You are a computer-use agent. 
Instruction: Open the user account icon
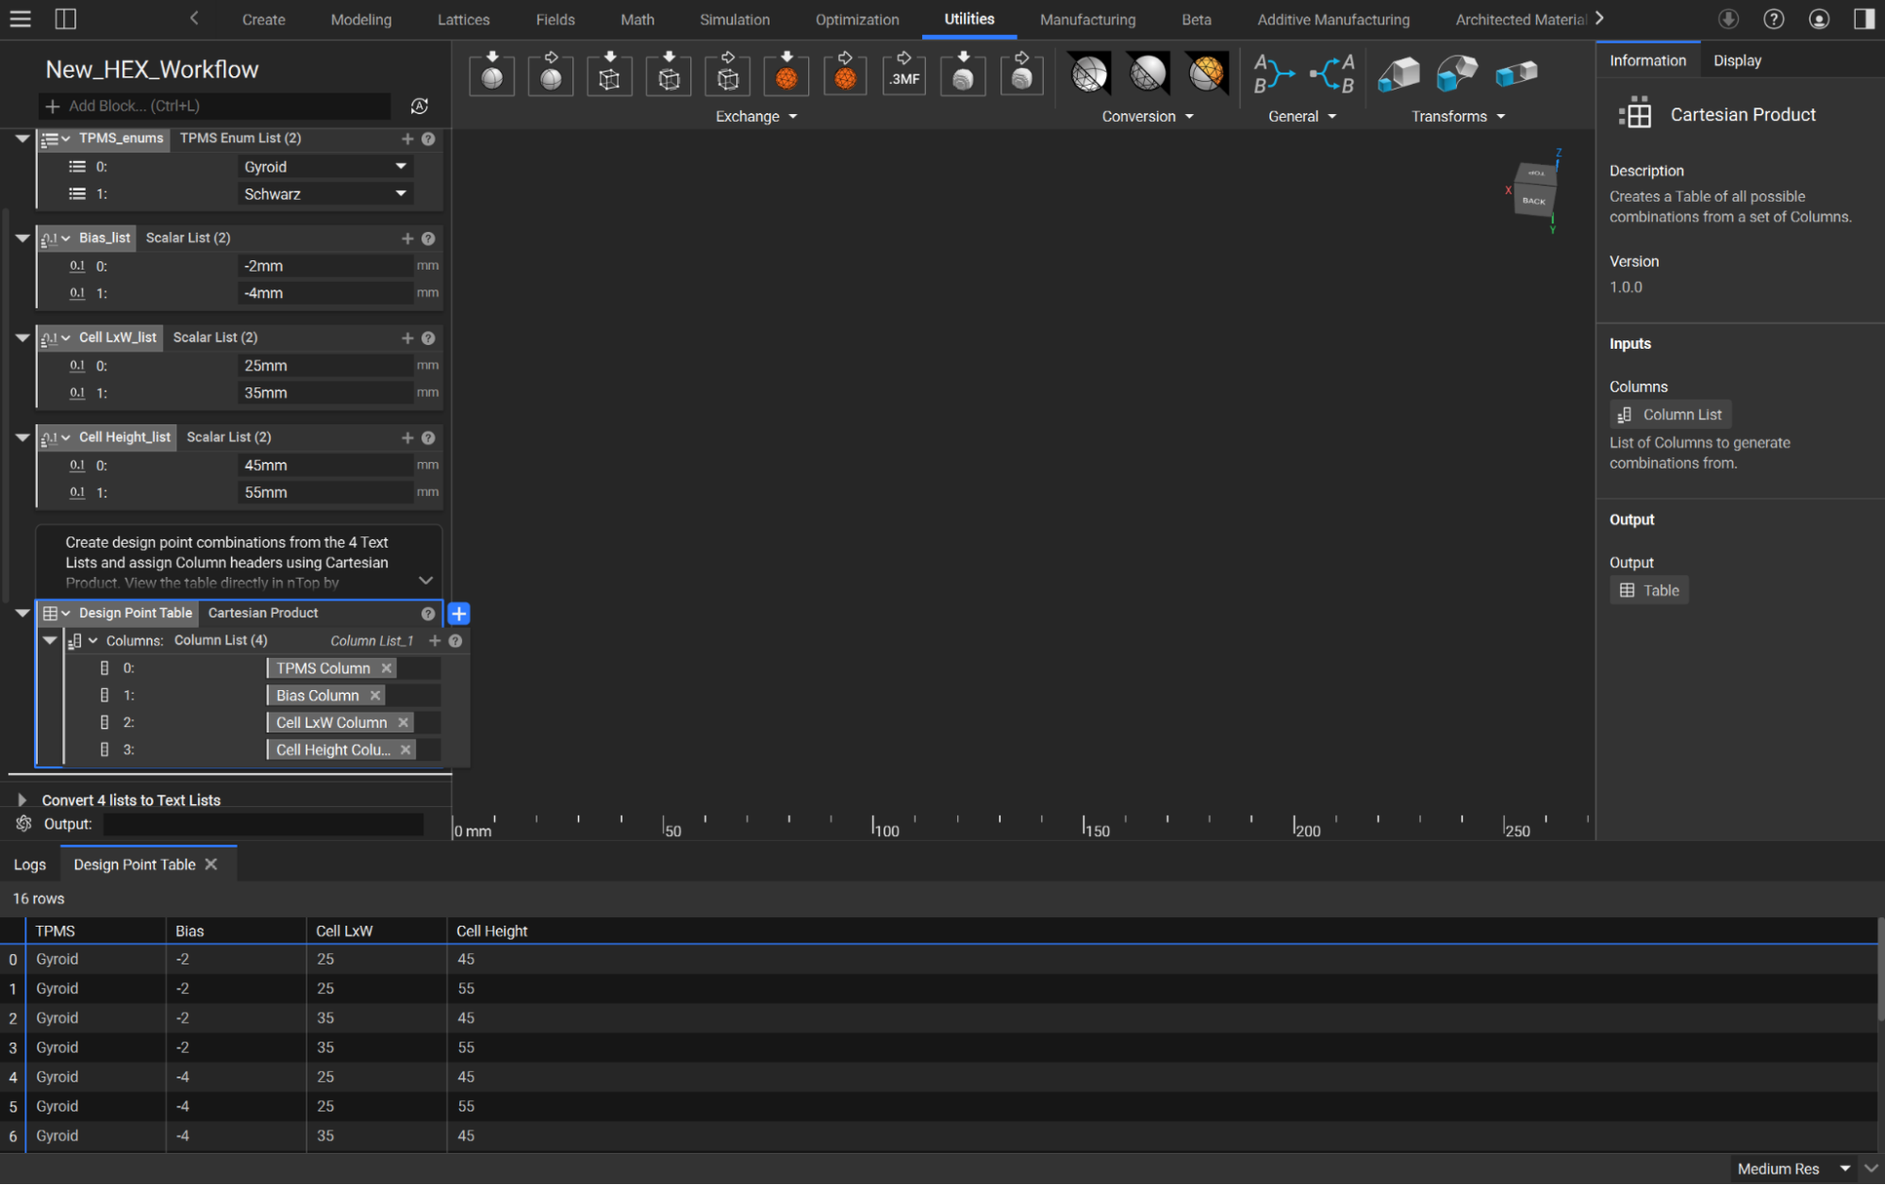point(1818,19)
